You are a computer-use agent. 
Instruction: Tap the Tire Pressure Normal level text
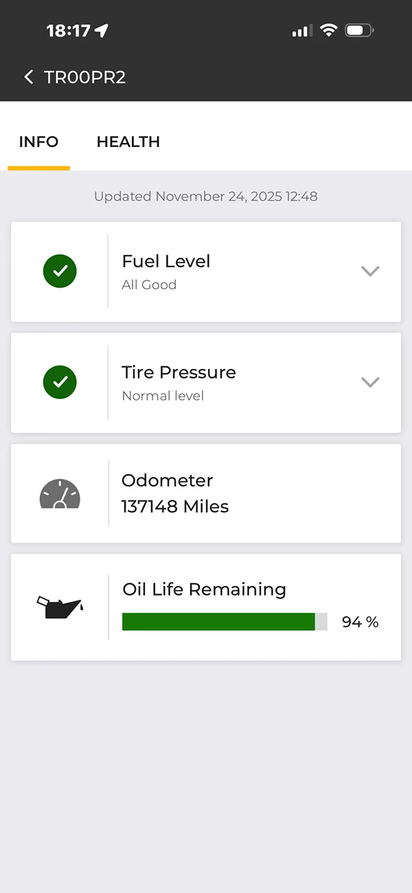(x=163, y=396)
